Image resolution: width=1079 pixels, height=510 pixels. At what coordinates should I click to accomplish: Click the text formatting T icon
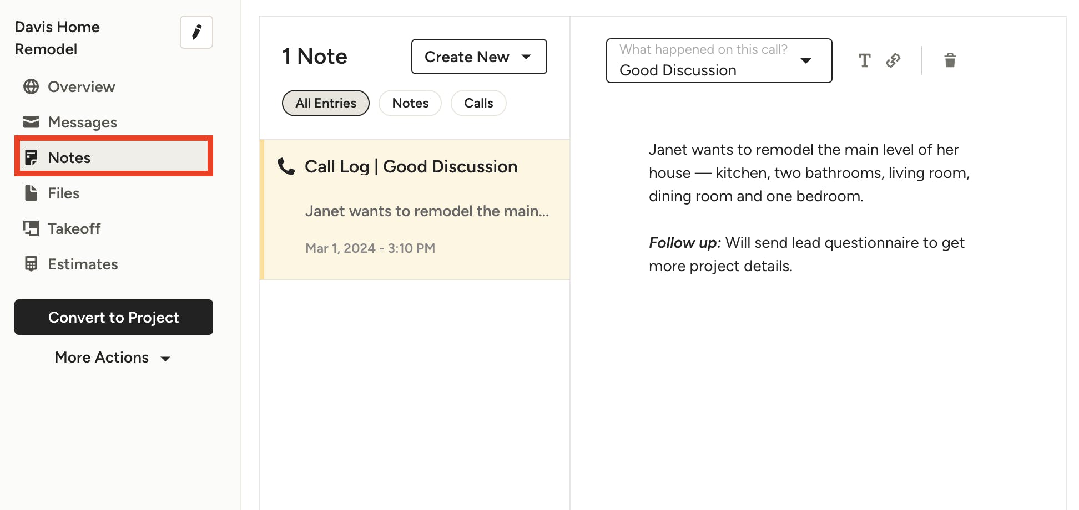pos(864,60)
